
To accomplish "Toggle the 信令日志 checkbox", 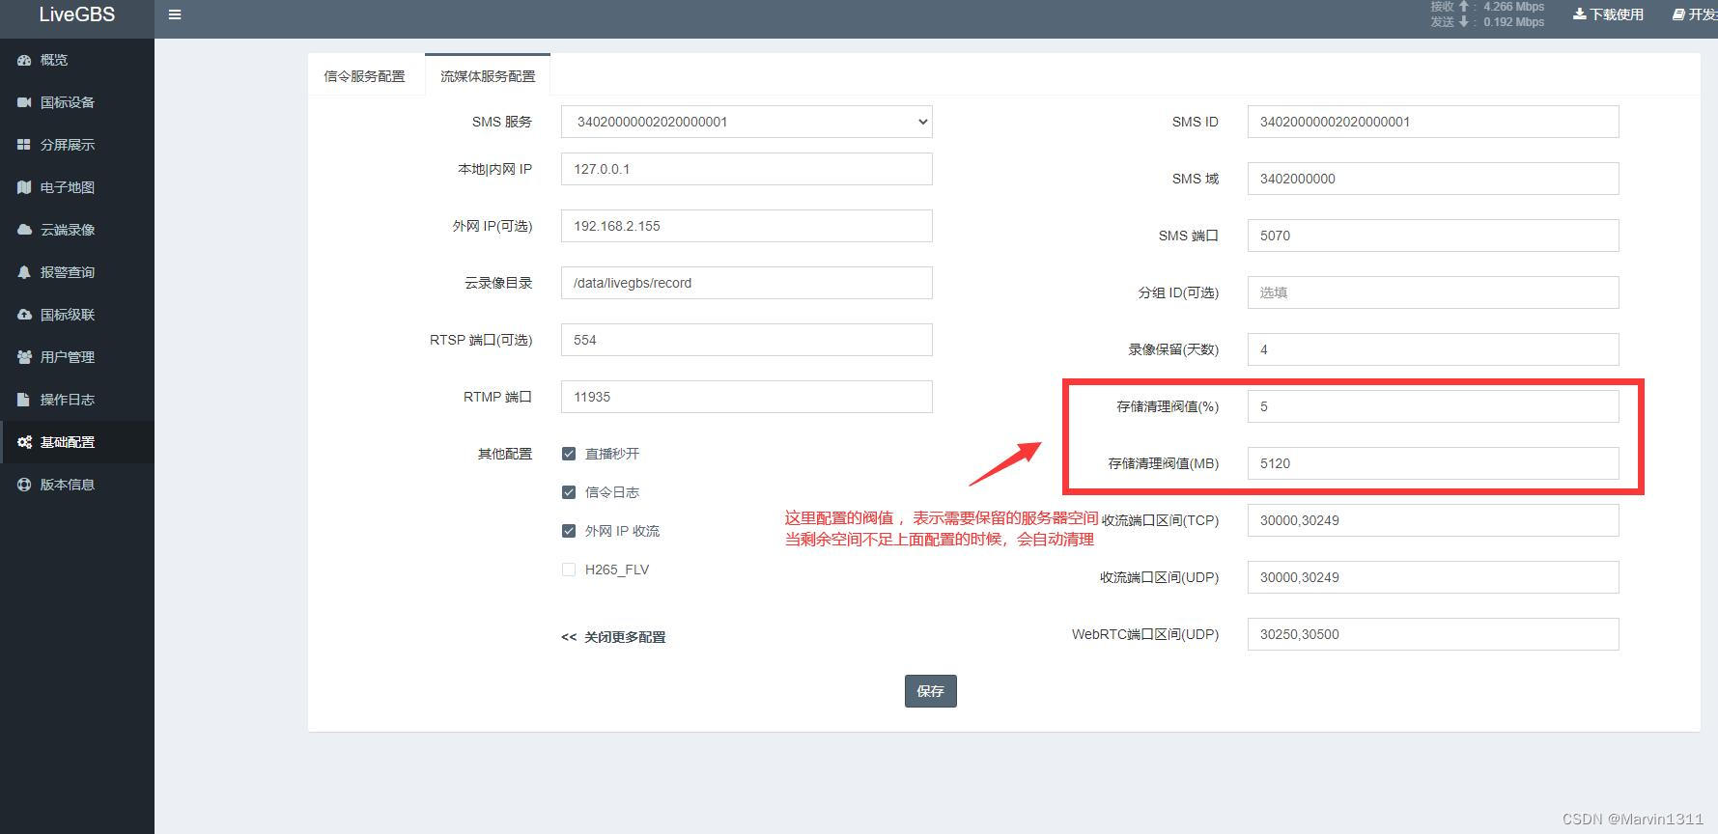I will [x=569, y=492].
